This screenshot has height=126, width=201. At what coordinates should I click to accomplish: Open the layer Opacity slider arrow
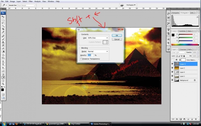click(x=198, y=52)
